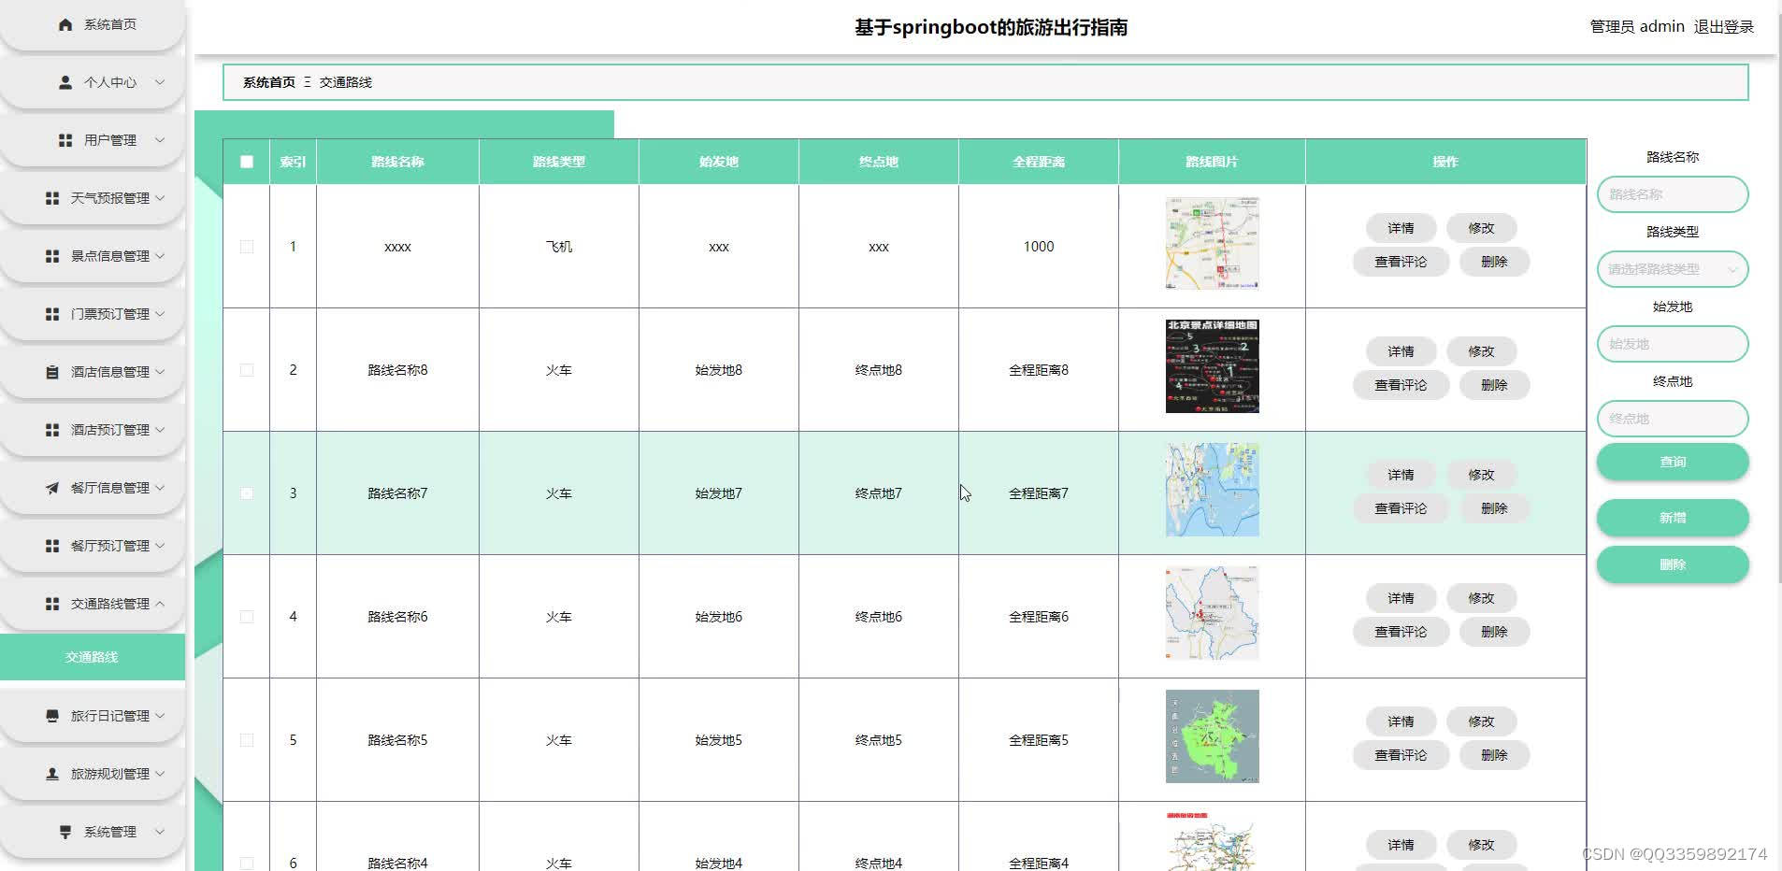Check the checkbox for 路线名称6 row

247,617
